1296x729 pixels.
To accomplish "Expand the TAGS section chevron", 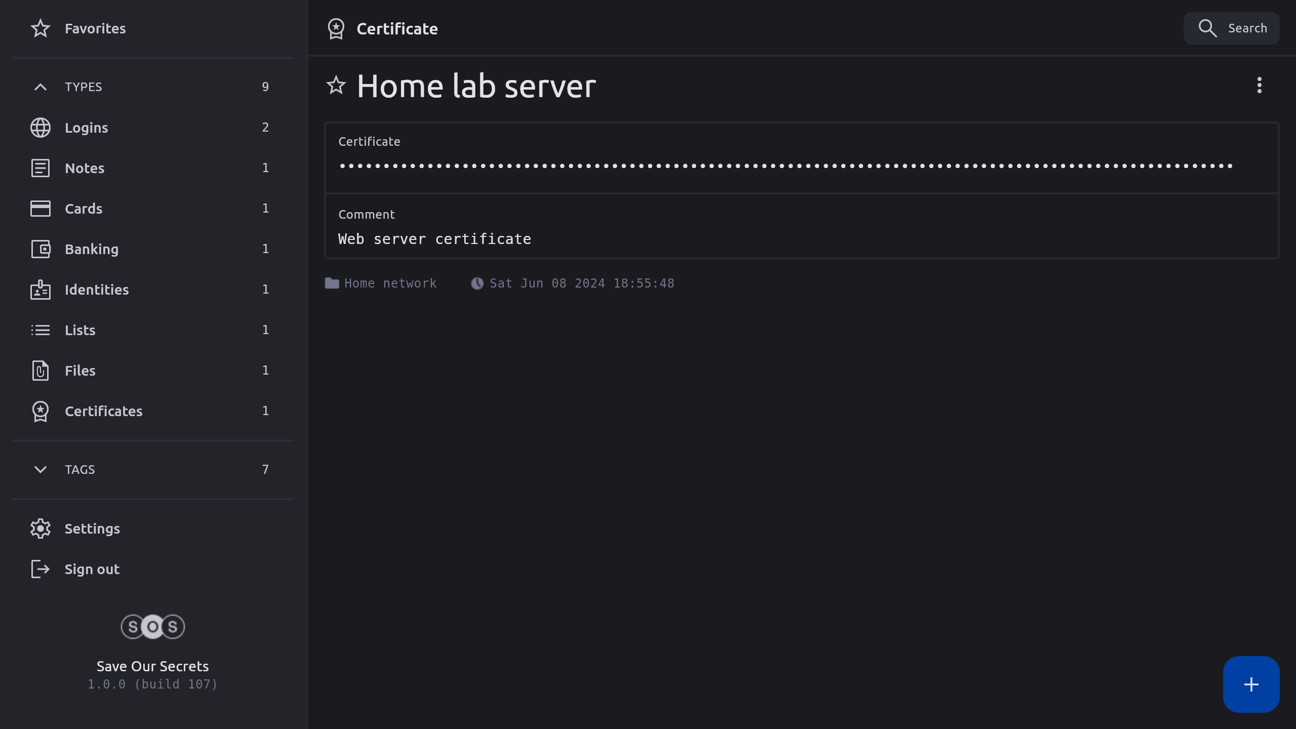I will 40,469.
